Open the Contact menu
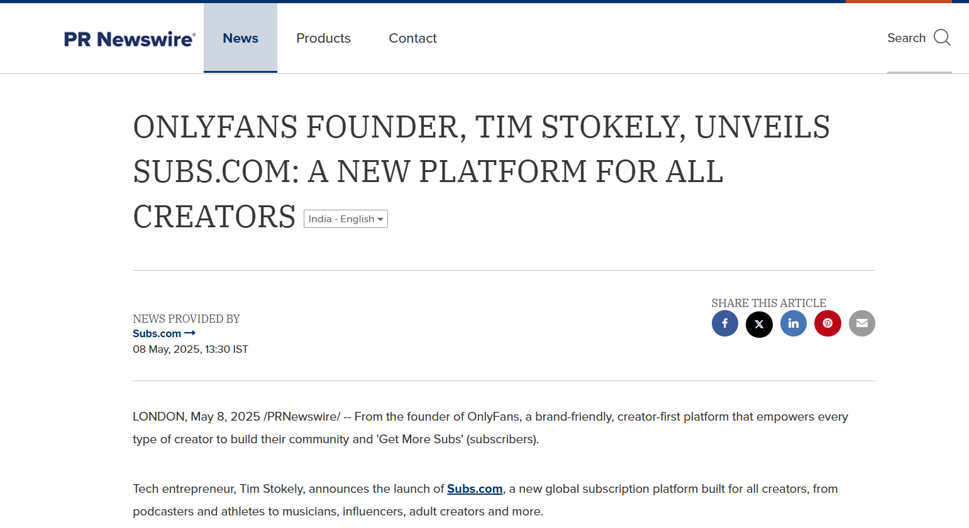The image size is (969, 528). [x=413, y=38]
